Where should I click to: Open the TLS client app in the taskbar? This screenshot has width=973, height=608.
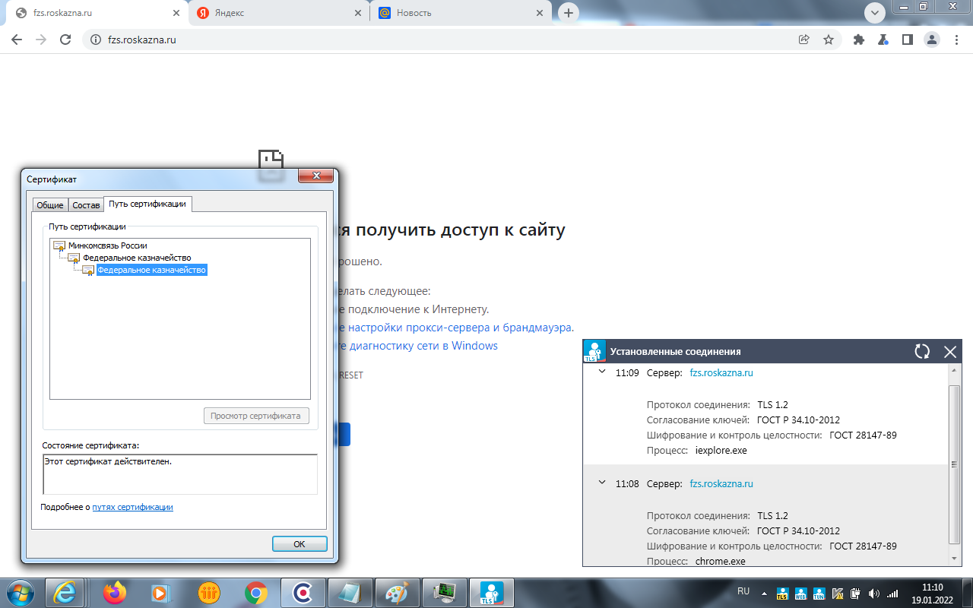(x=492, y=593)
